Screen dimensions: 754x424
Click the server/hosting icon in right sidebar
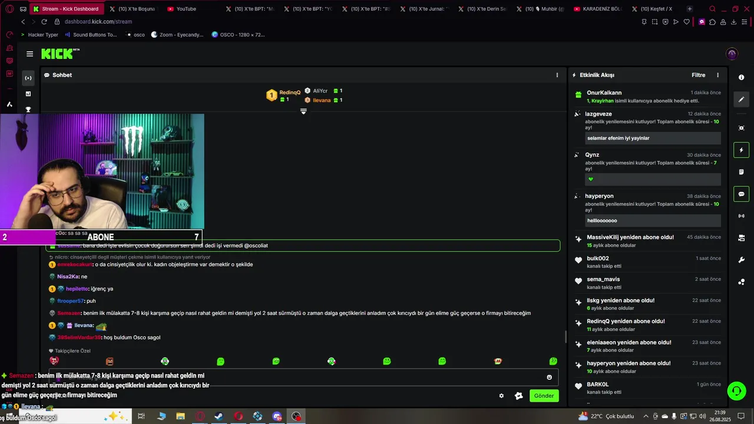[741, 238]
